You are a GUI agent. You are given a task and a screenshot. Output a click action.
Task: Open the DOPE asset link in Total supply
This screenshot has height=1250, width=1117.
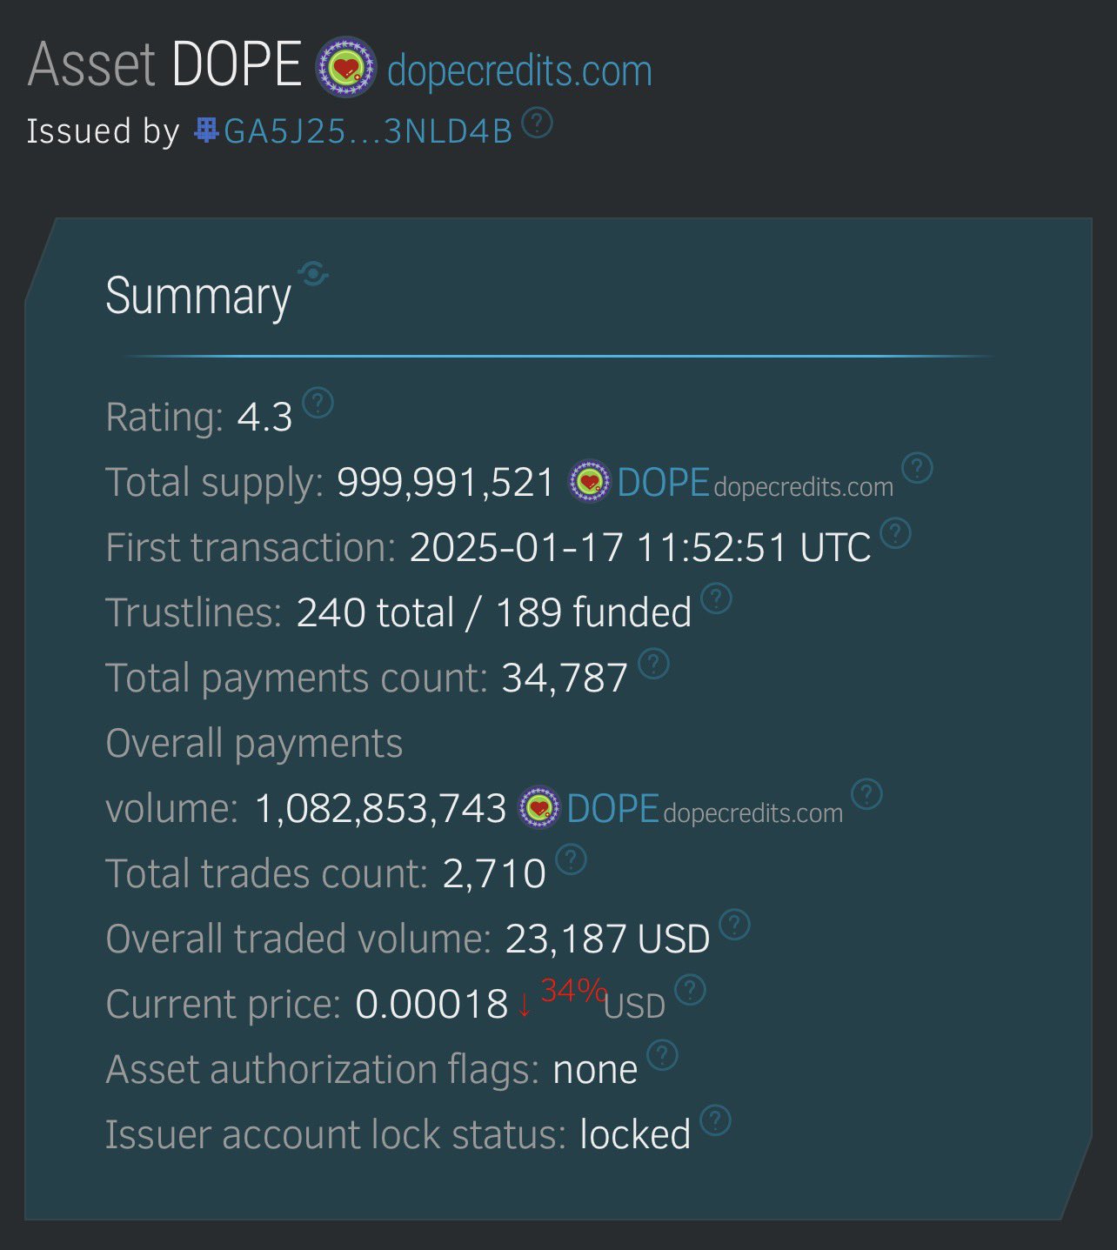tap(663, 483)
